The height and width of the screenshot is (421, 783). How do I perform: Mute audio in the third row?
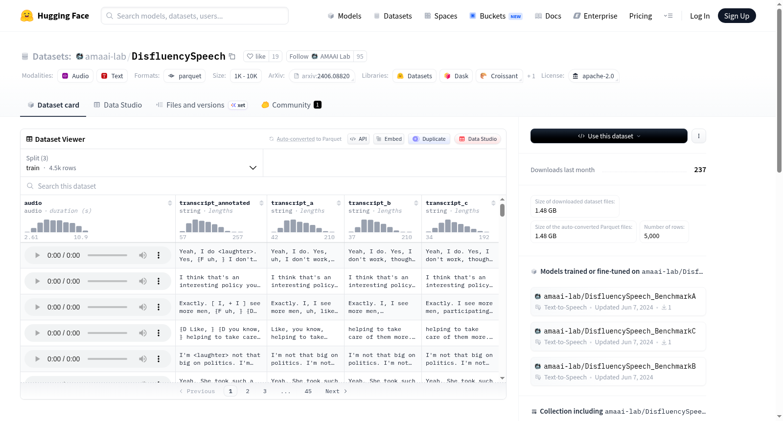click(x=142, y=307)
